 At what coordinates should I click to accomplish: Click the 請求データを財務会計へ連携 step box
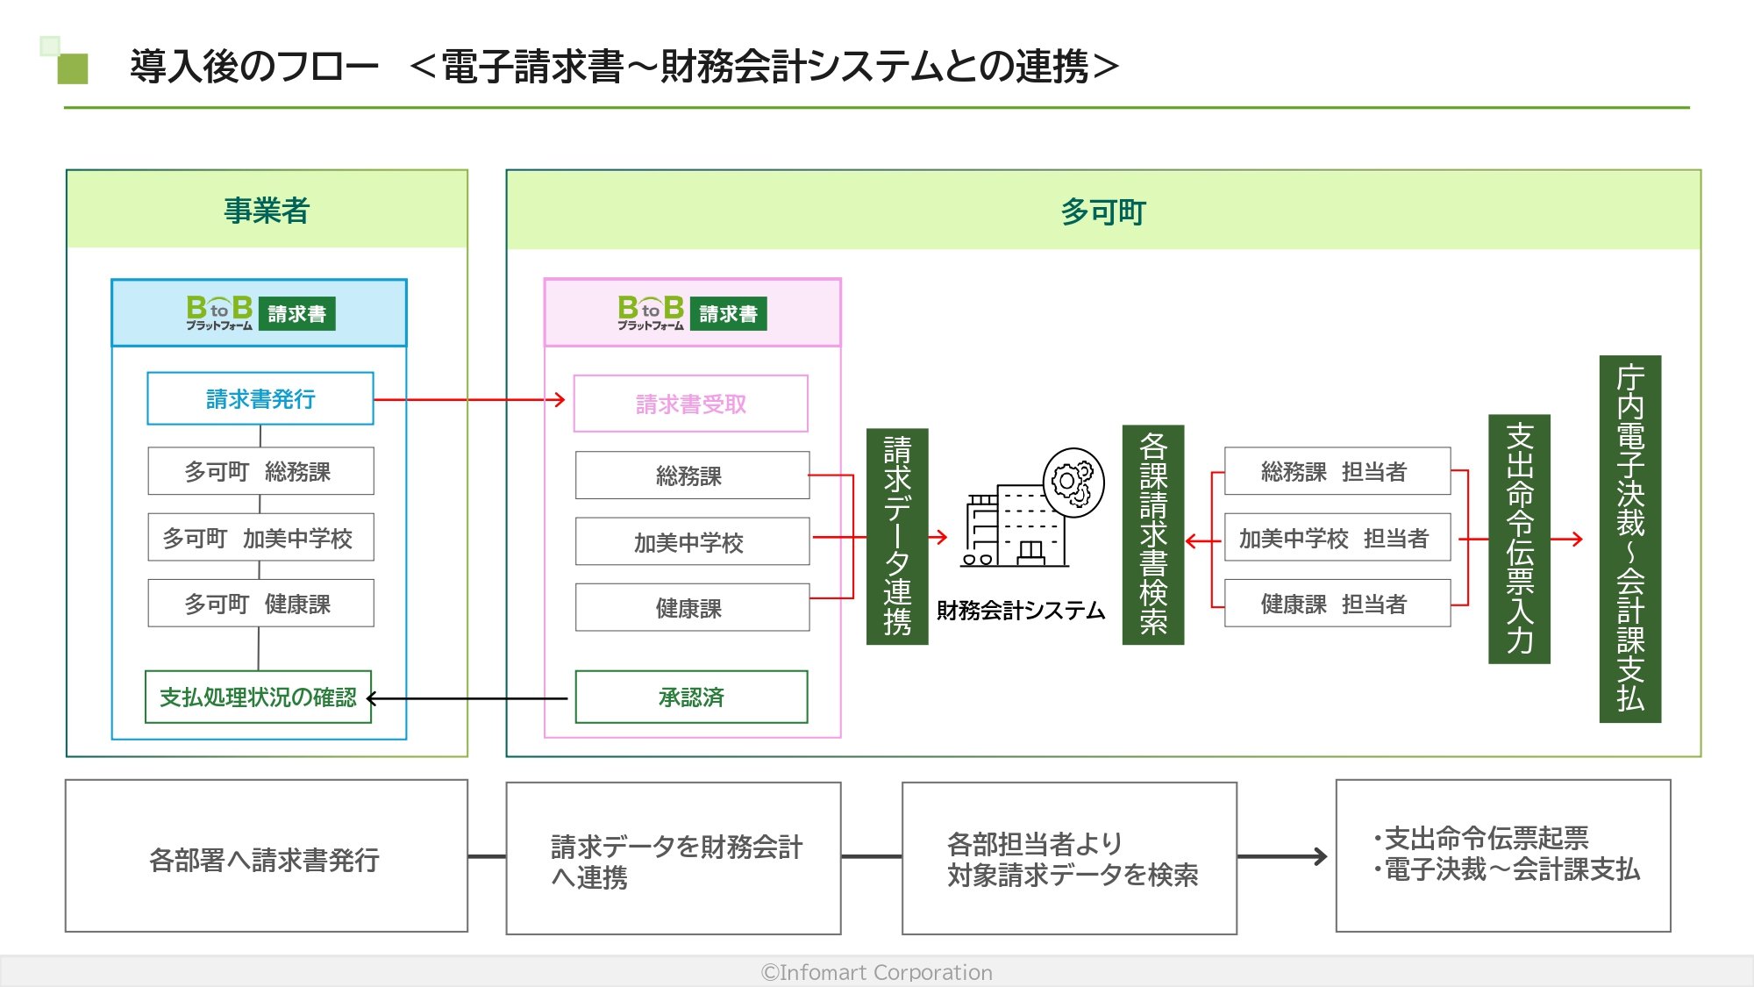click(674, 859)
